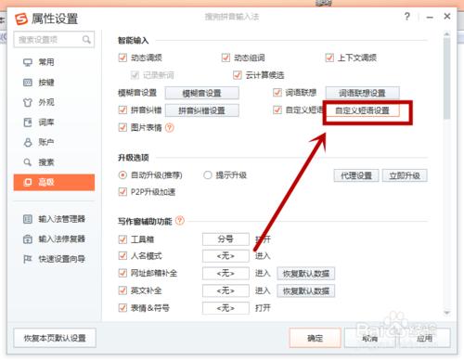Click the scrollbar down arrow
The image size is (464, 361).
tap(446, 313)
